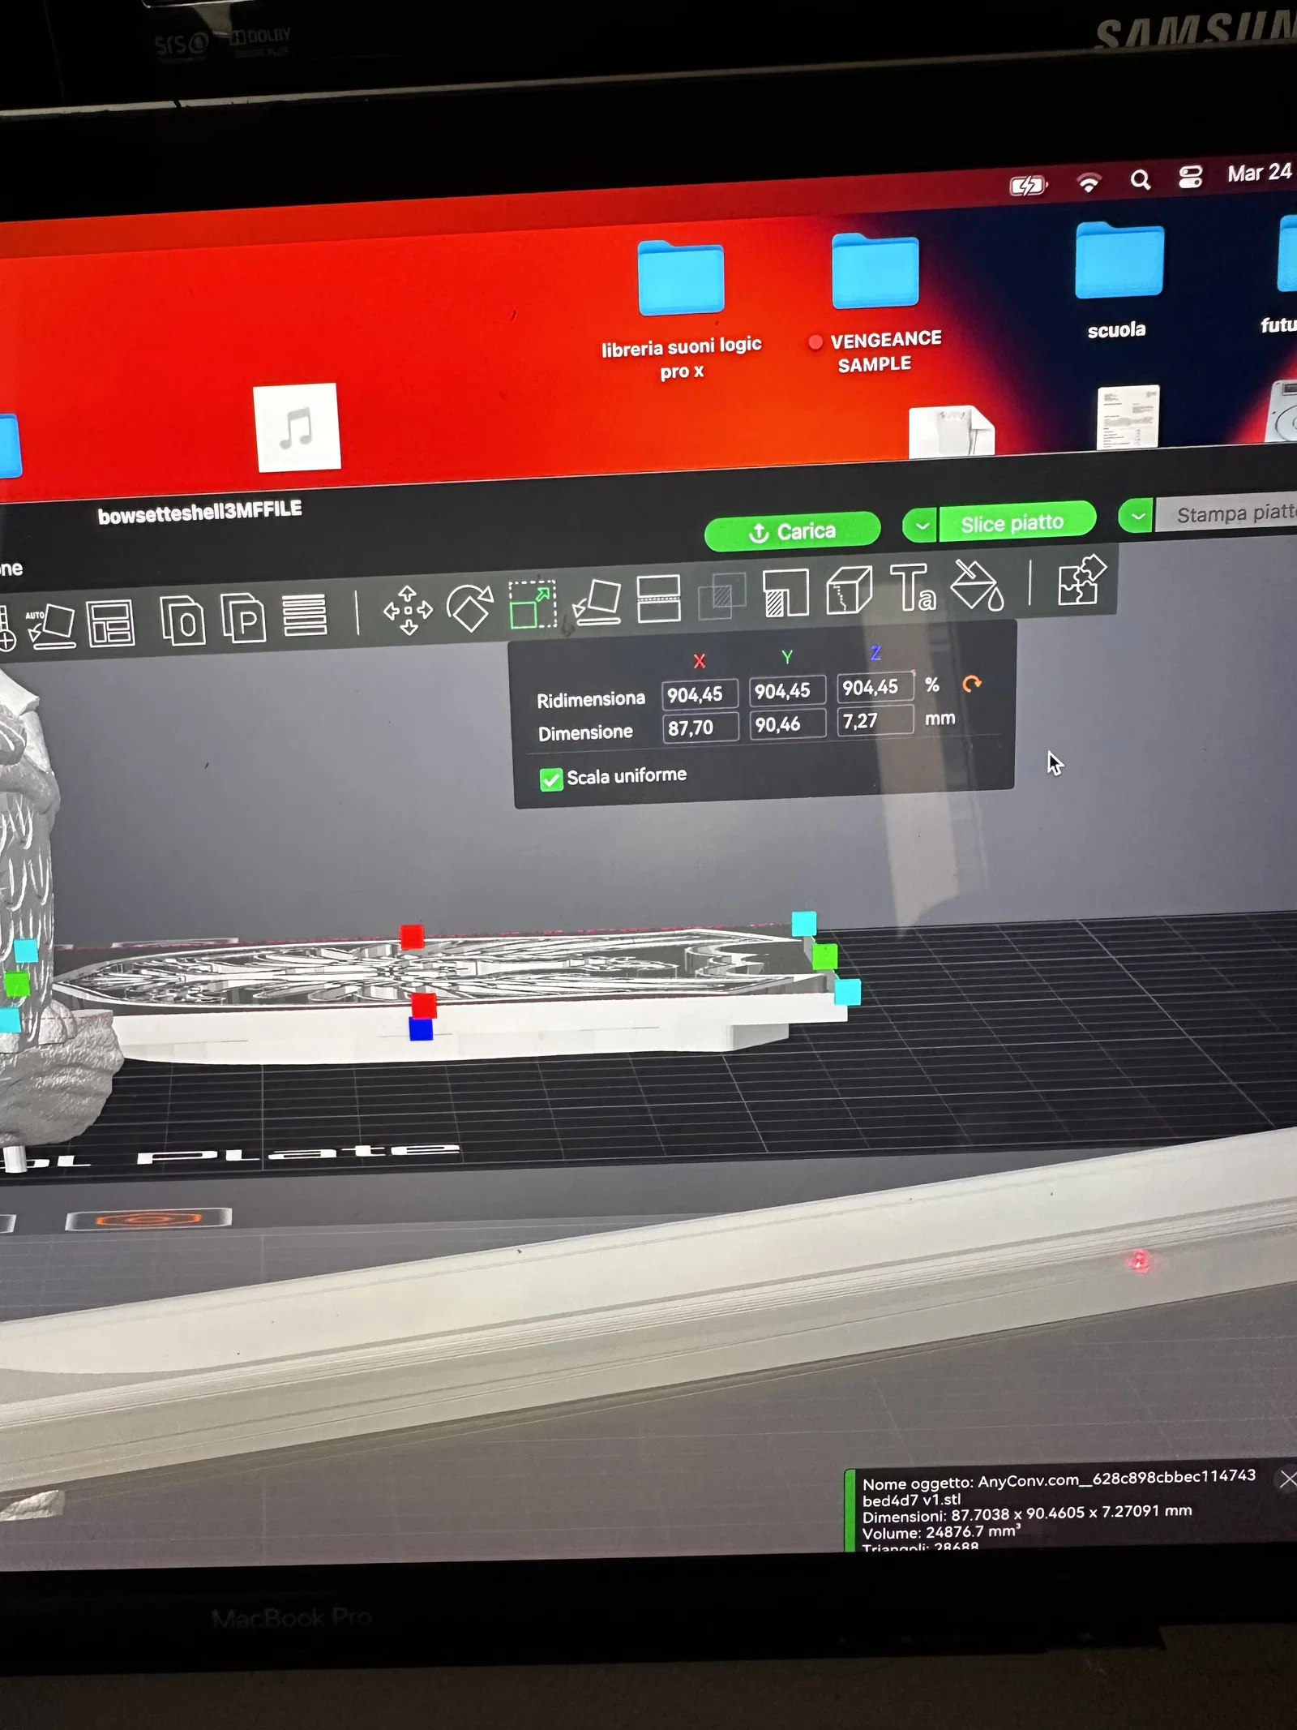Click the Stampa piatto button

(x=1226, y=513)
